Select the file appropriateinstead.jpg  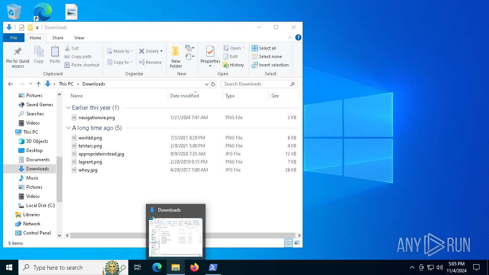tap(101, 154)
